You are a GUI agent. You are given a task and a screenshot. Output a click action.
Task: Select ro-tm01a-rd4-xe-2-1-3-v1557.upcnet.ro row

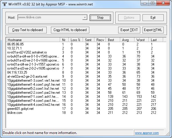point(86,64)
